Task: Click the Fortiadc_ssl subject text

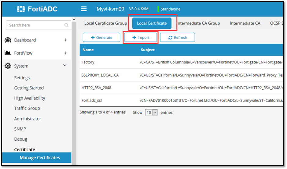Action: (212, 100)
